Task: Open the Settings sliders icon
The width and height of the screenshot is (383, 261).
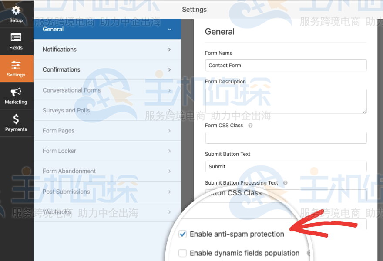Action: point(16,65)
